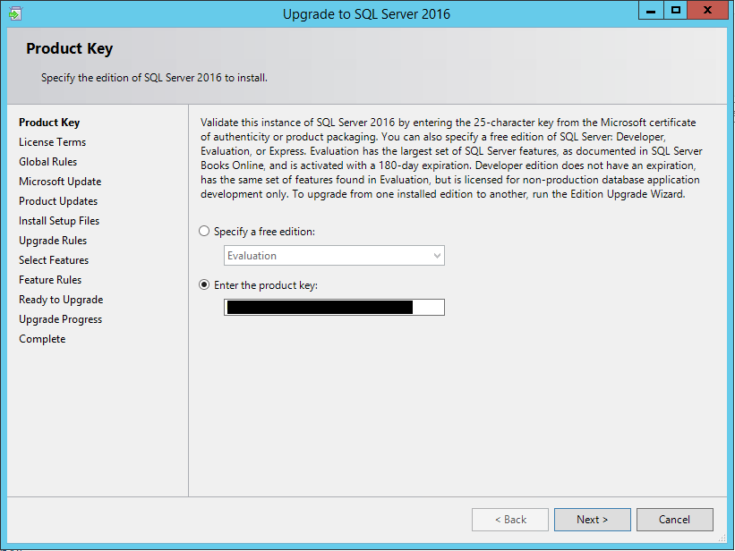Click the product key input field
735x551 pixels.
tap(334, 307)
